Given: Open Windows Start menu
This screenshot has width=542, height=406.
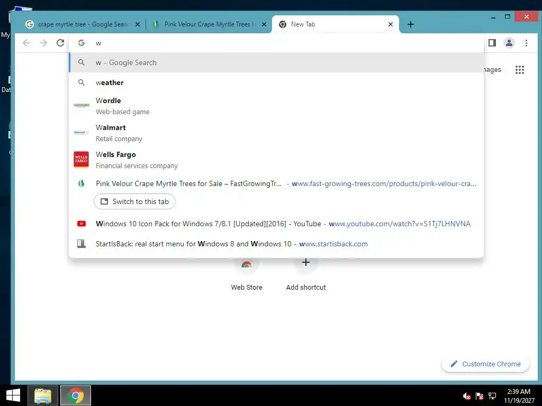Looking at the screenshot, I should click(13, 395).
